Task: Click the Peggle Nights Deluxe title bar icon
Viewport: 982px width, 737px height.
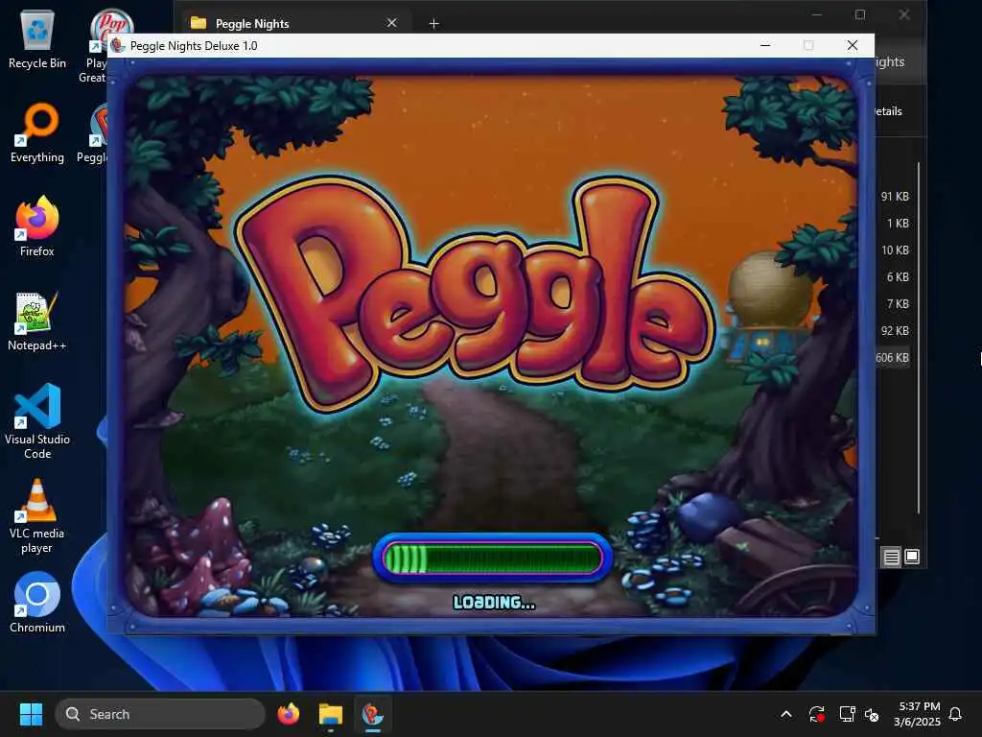Action: click(118, 46)
